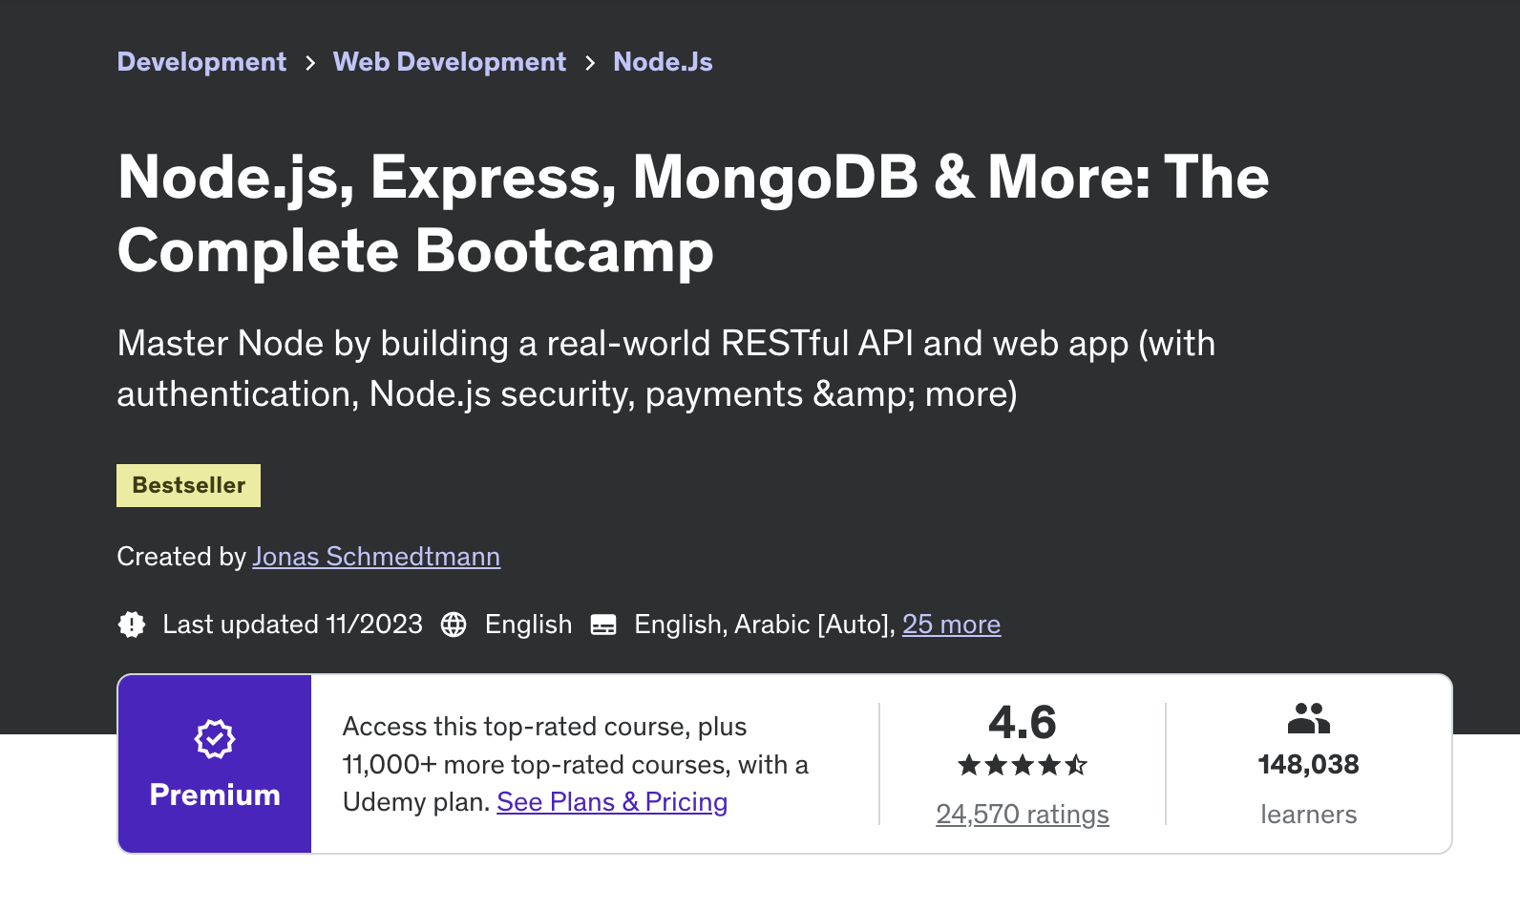Click the last updated badge icon

[x=132, y=625]
